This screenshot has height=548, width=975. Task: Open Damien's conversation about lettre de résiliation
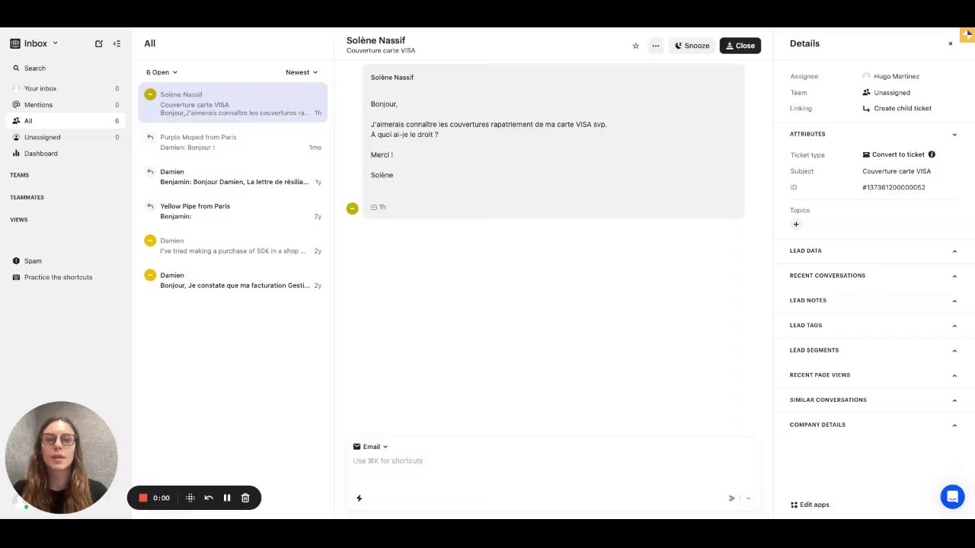[x=233, y=177]
